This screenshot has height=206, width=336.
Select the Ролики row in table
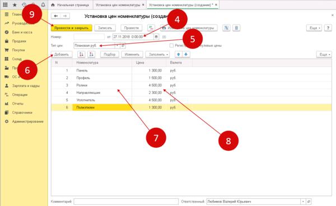(191, 85)
